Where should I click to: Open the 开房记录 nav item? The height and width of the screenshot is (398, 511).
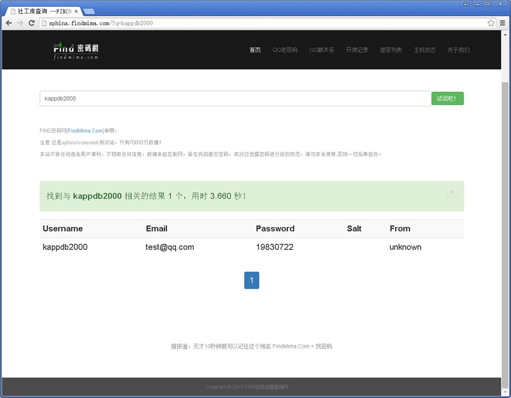(x=357, y=50)
